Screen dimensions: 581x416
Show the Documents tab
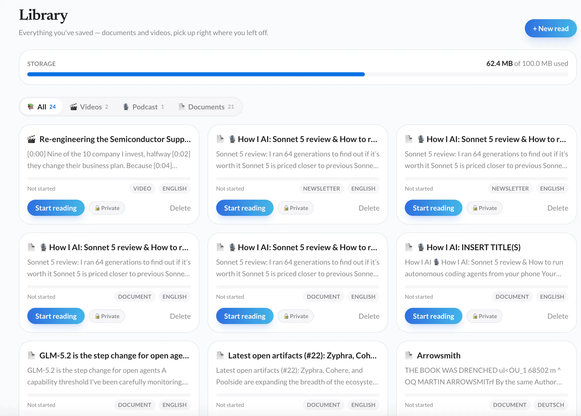tap(207, 107)
